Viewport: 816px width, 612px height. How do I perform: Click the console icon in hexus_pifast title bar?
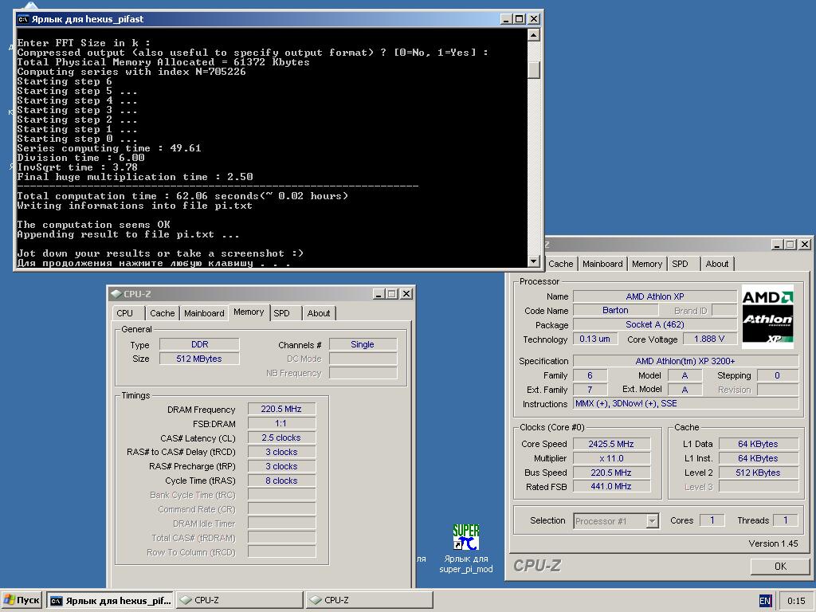pyautogui.click(x=23, y=19)
